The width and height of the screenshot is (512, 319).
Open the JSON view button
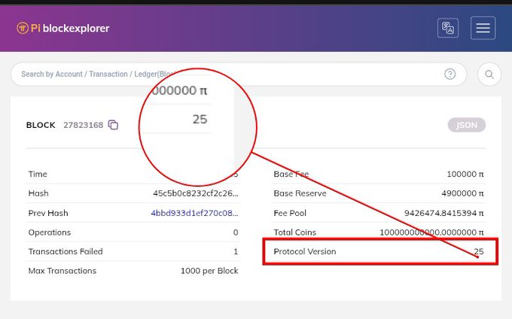[x=467, y=125]
